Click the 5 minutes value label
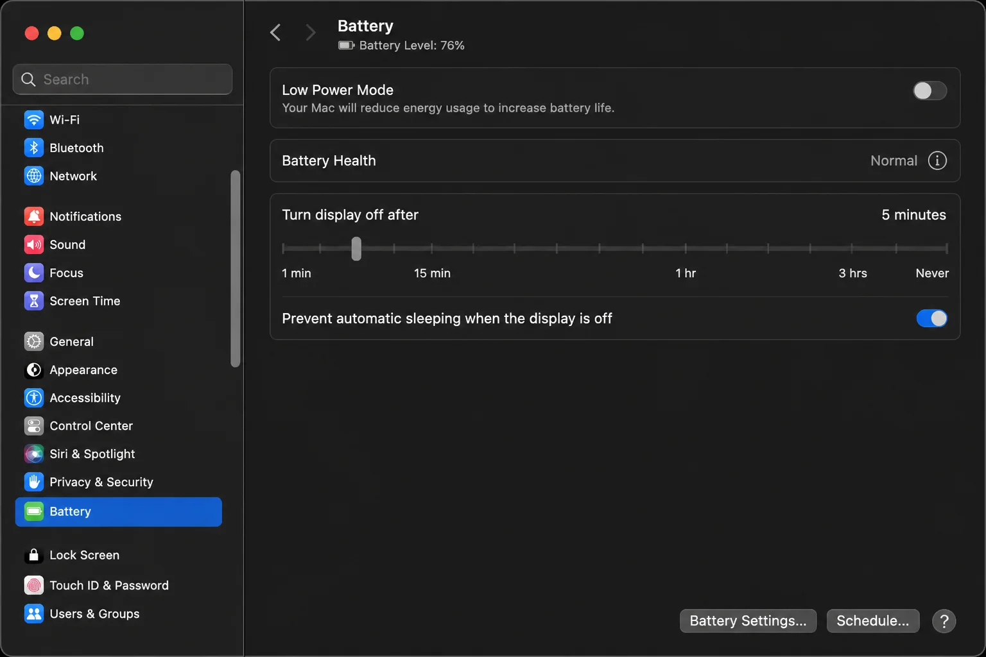This screenshot has height=657, width=986. pyautogui.click(x=913, y=214)
